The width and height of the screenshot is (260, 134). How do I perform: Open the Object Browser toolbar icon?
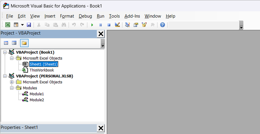(144, 25)
